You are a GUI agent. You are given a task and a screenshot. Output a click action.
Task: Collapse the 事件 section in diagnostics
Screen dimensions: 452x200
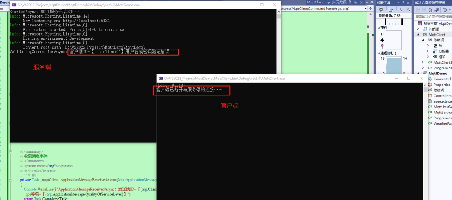(x=378, y=28)
